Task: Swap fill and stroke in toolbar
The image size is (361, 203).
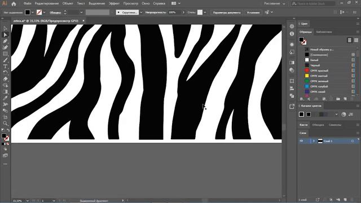Action: coord(8,130)
